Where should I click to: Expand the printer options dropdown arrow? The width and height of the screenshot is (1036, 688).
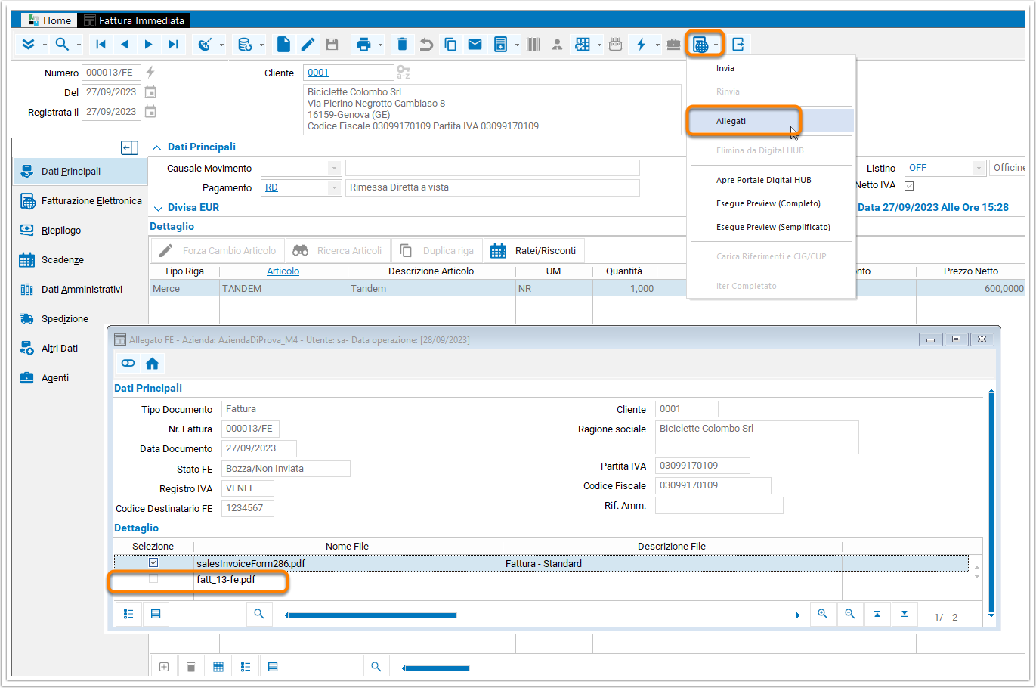[x=380, y=45]
